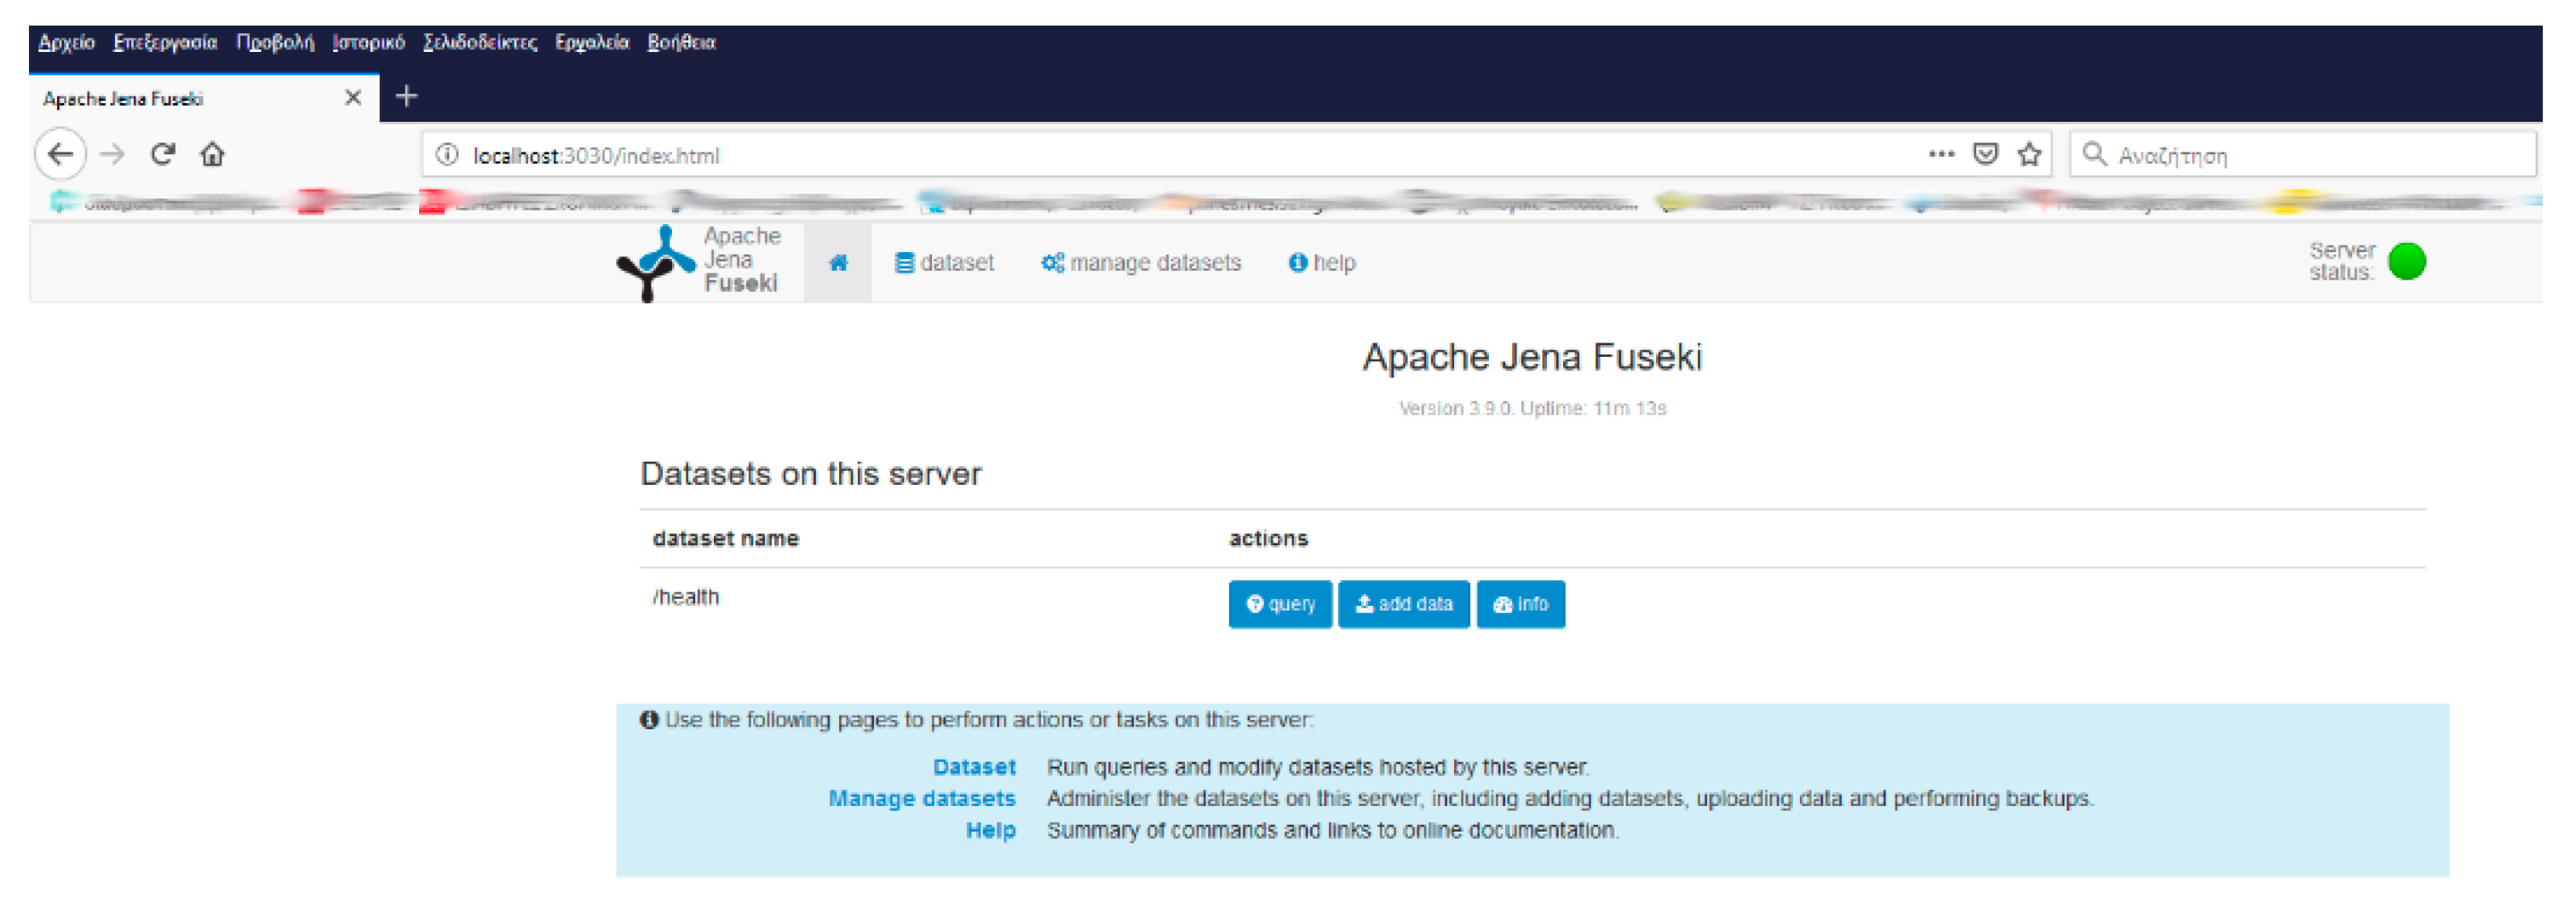Open the Ιστορικό menu
2576x904 pixels.
(368, 42)
